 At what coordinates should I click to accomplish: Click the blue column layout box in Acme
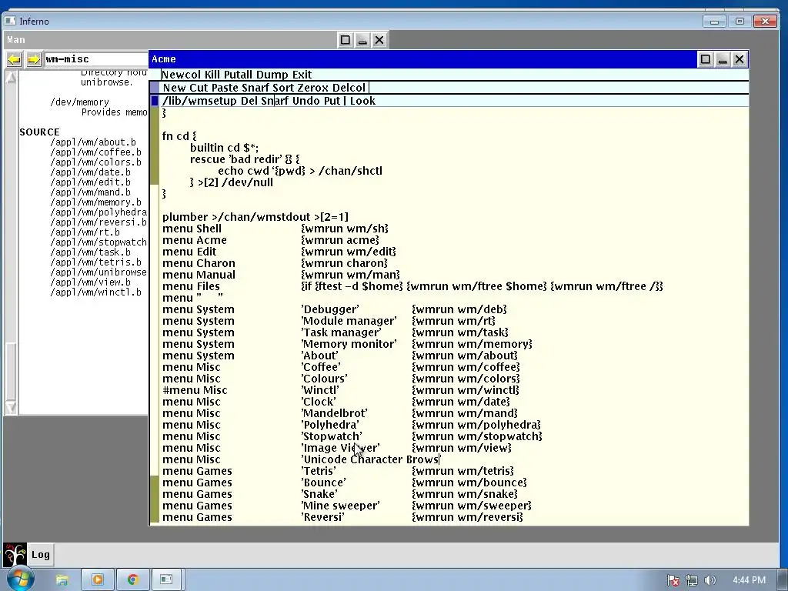pos(154,88)
